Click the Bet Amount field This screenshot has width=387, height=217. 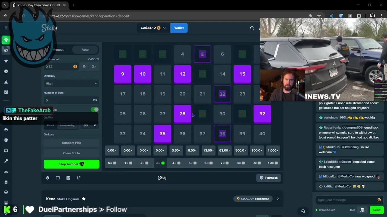pyautogui.click(x=61, y=67)
